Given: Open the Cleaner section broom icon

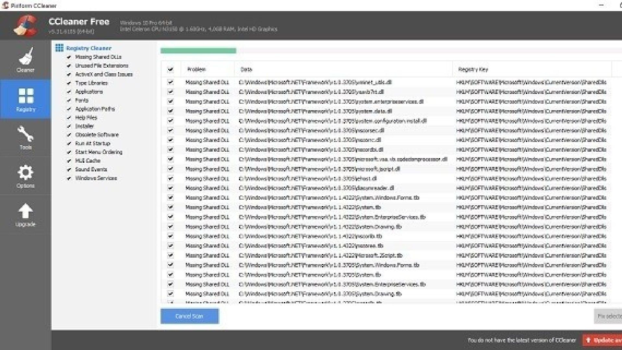Looking at the screenshot, I should (x=25, y=56).
